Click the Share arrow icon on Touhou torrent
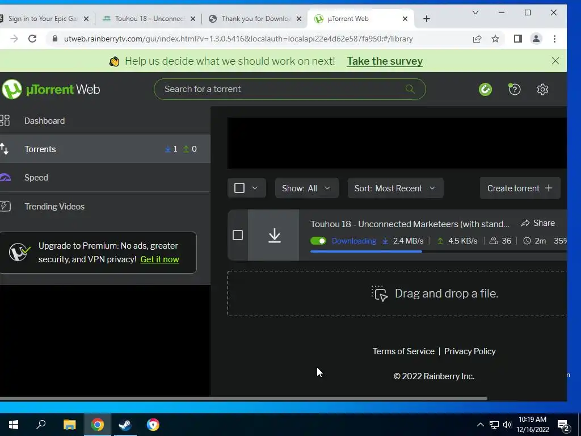Image resolution: width=581 pixels, height=436 pixels. (525, 223)
